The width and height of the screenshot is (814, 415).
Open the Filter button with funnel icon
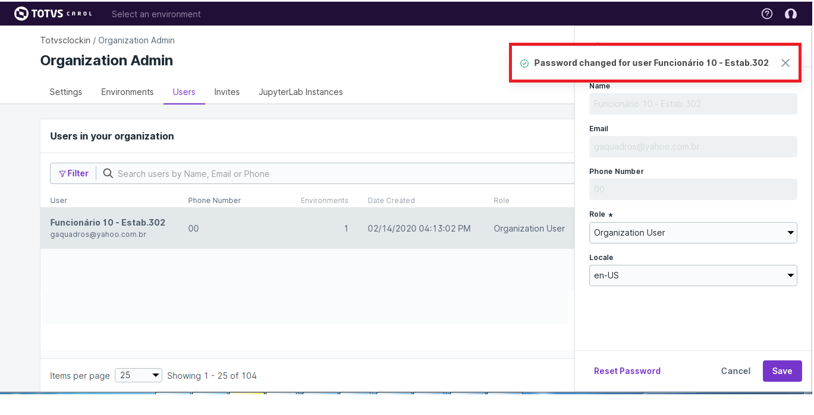[74, 173]
